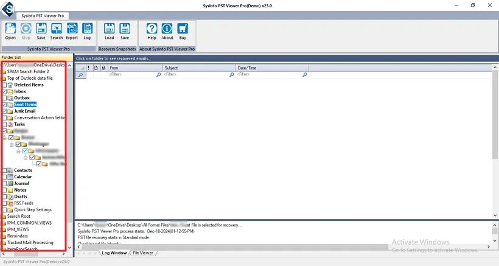499x266 pixels.
Task: Check the Outbox checkbox
Action: click(4, 98)
